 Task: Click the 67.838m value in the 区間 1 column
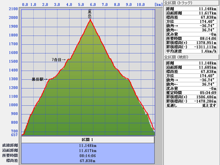pos(87,161)
